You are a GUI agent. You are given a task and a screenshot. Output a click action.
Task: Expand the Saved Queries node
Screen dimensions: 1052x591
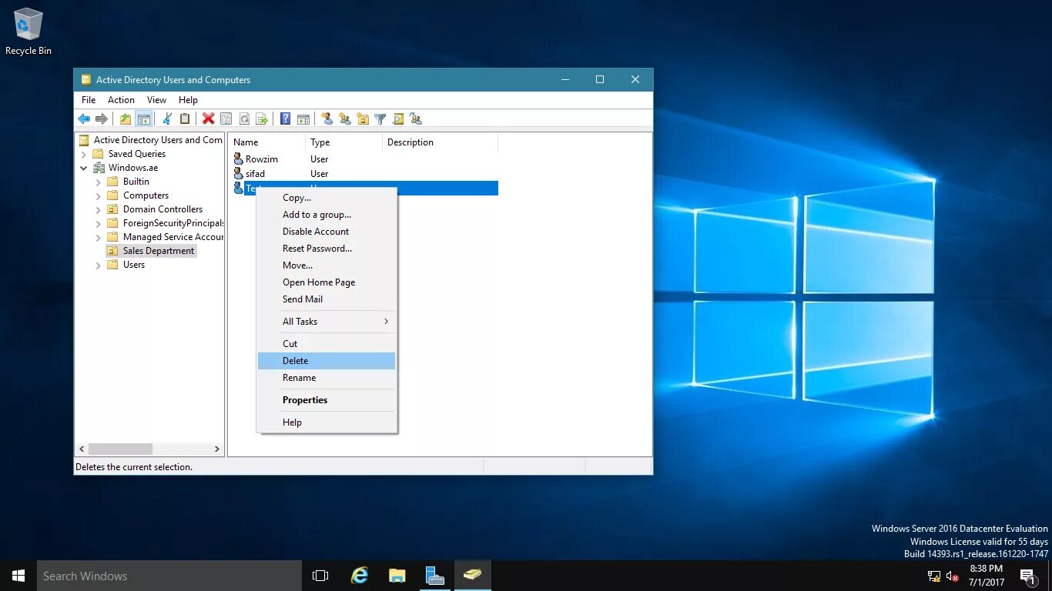(84, 154)
